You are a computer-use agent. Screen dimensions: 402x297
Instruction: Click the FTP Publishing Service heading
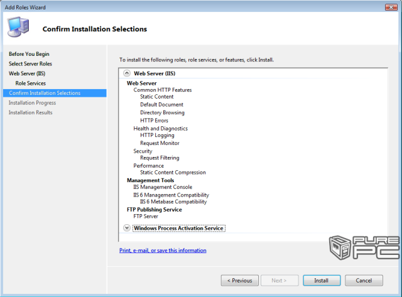155,210
